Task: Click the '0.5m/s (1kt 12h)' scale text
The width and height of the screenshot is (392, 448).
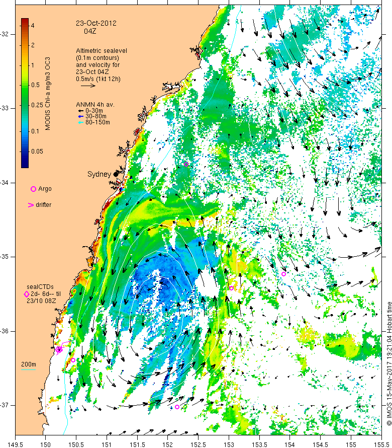Action: tap(98, 79)
